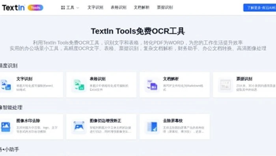This screenshot has width=276, height=156.
Task: Click the 去除屏幕纹 card icon
Action: (152, 127)
